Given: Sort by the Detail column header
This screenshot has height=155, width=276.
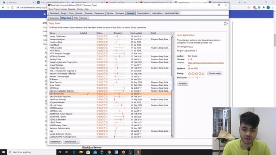Looking at the screenshot, I should pos(161,33).
